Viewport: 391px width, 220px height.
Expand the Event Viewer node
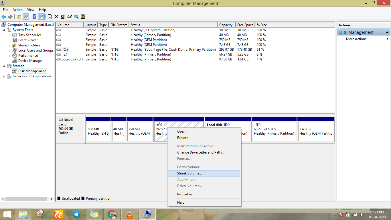[9, 40]
